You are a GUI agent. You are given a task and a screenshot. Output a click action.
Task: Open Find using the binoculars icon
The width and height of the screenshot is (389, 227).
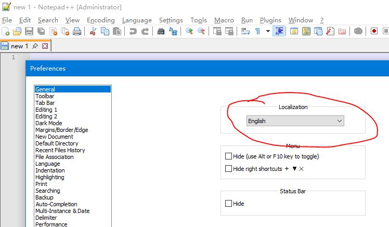coord(161,32)
